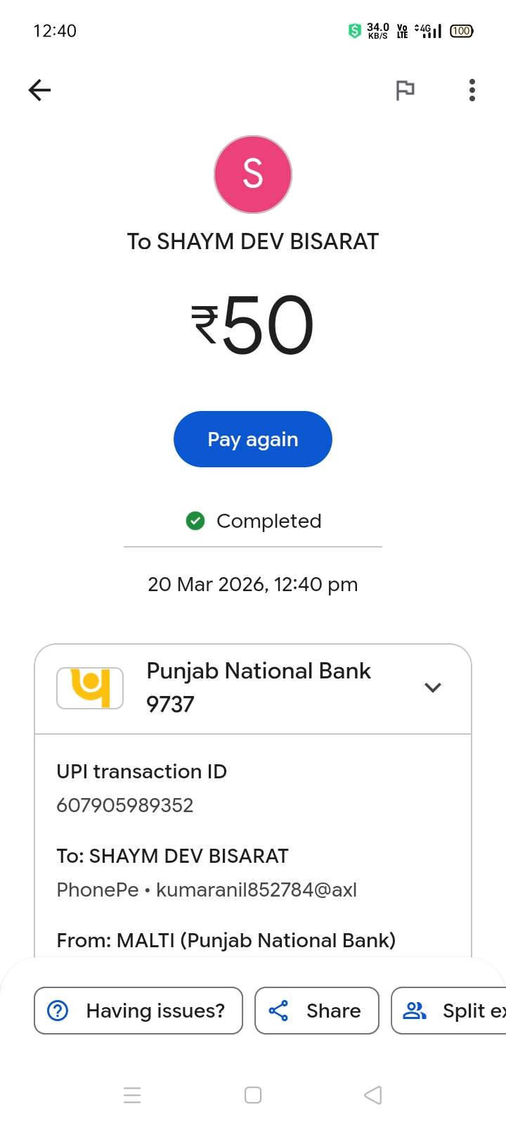Tap the Android home navigation button

(x=253, y=1095)
